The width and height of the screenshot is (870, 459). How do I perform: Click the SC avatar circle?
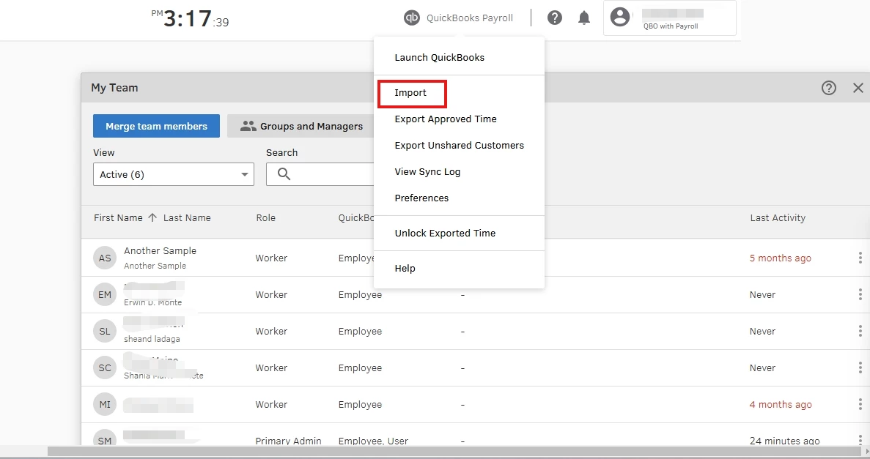[x=105, y=367]
